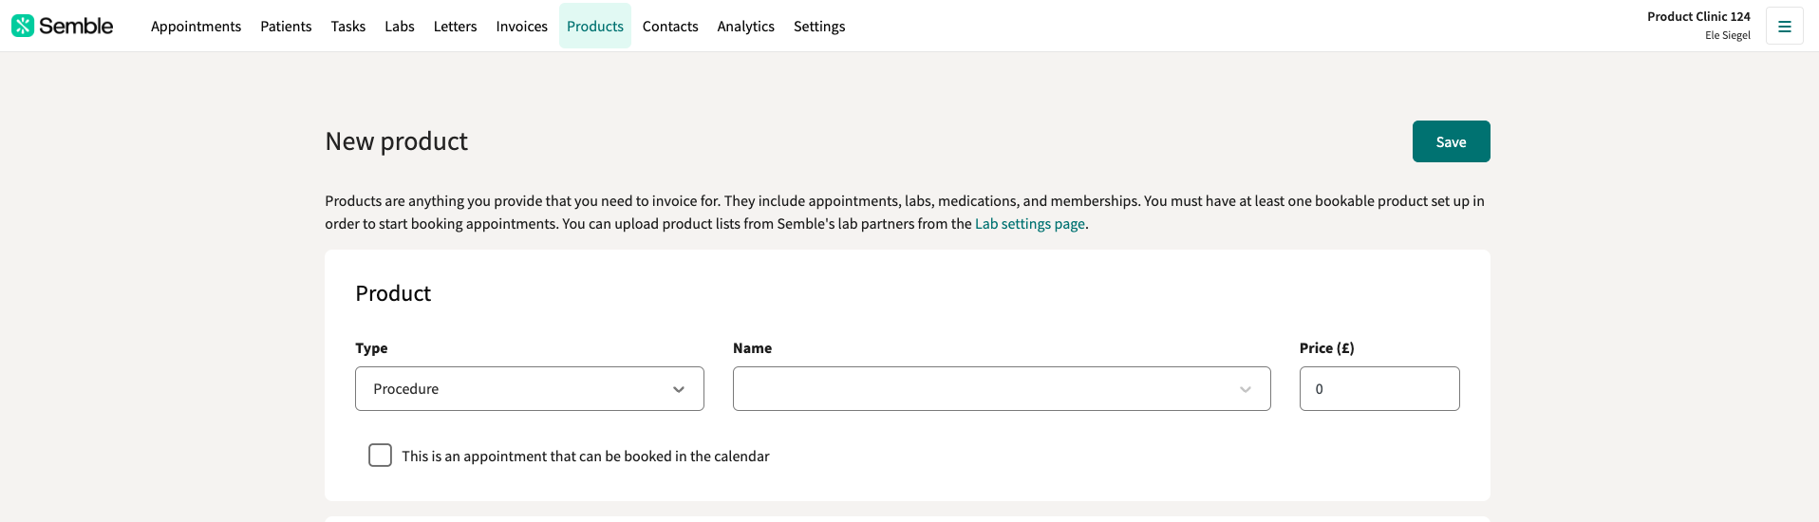Click the Name field chevron arrow
This screenshot has width=1819, height=522.
(x=1246, y=389)
